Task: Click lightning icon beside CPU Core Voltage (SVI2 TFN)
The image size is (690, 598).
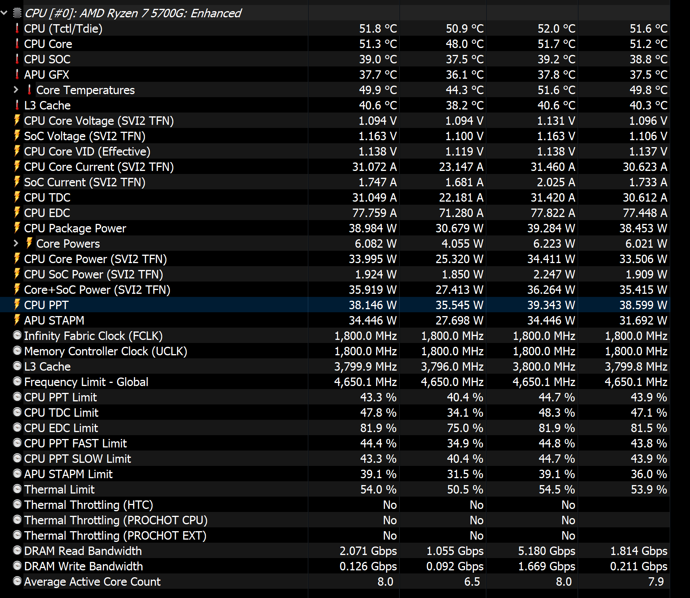Action: (17, 120)
